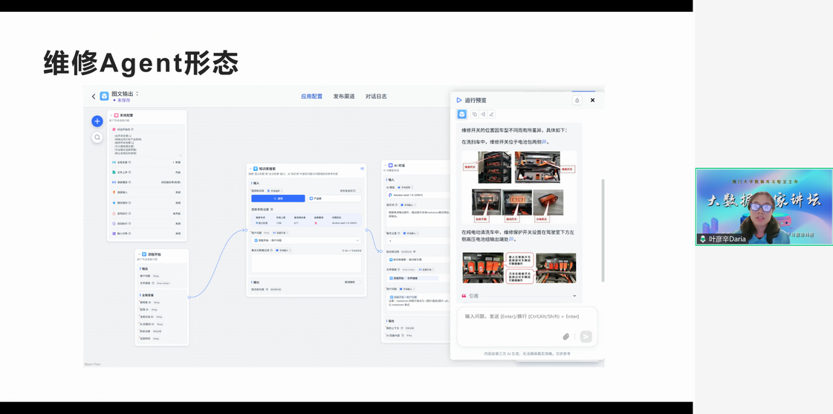This screenshot has height=414, width=833.
Task: Click the paperclip attachment icon
Action: click(566, 337)
